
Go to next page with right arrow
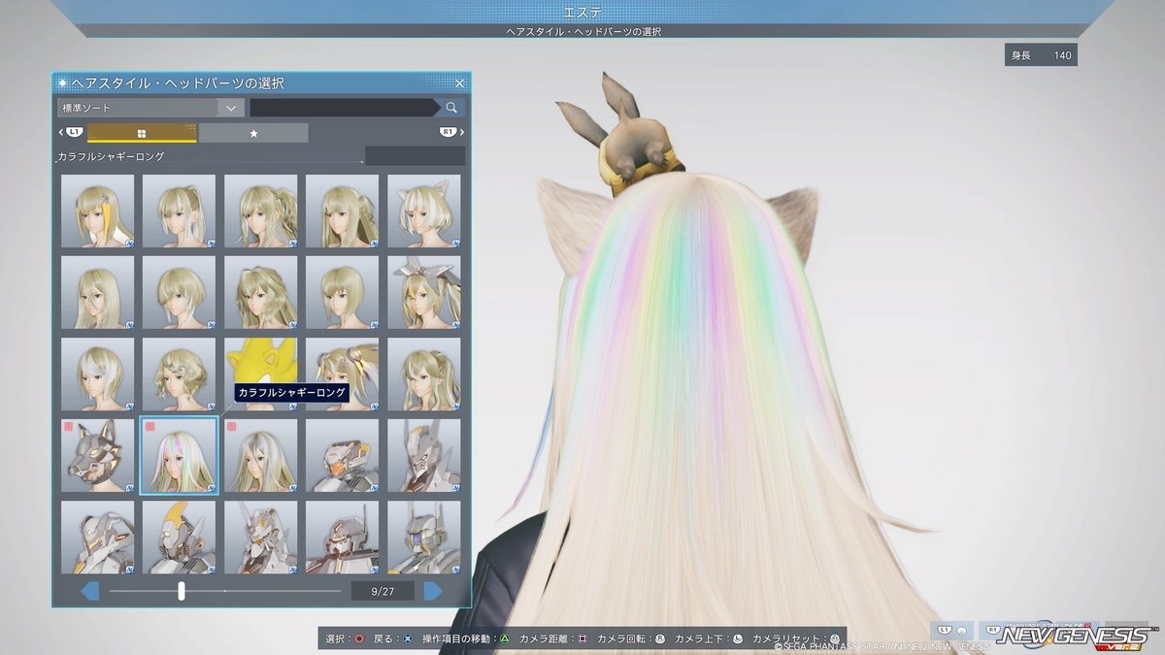coord(433,591)
